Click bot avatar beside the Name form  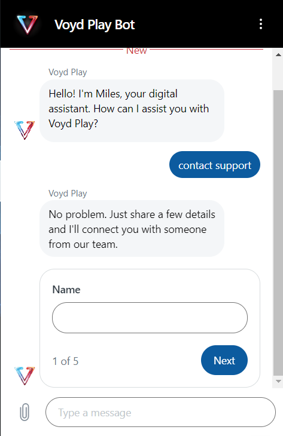[x=25, y=376]
